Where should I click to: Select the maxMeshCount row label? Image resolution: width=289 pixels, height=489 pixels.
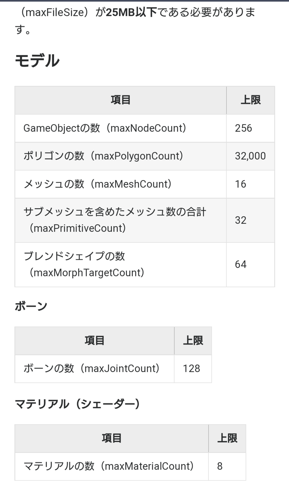(x=97, y=184)
